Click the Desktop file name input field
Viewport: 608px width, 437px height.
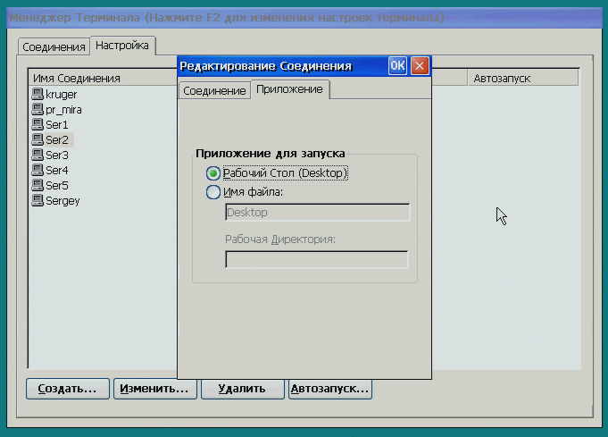pos(317,213)
